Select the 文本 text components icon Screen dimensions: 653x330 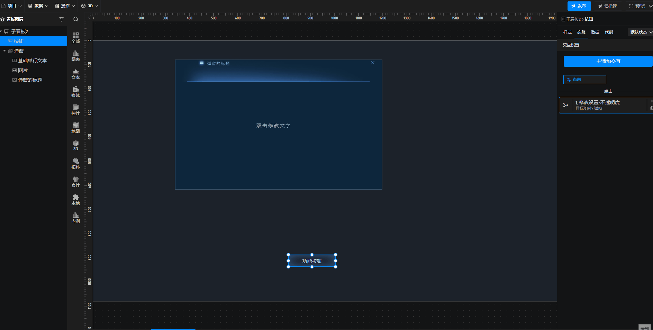pos(75,74)
